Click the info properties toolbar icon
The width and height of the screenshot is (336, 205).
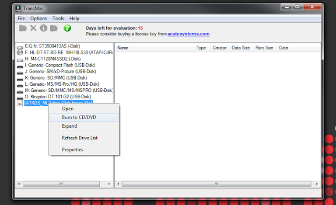[x=43, y=28]
